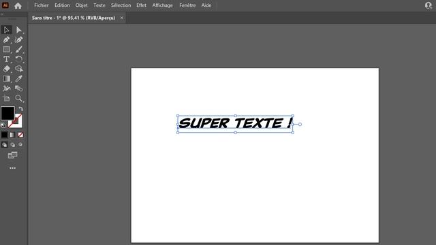
Task: Select the Eraser tool
Action: click(x=6, y=69)
